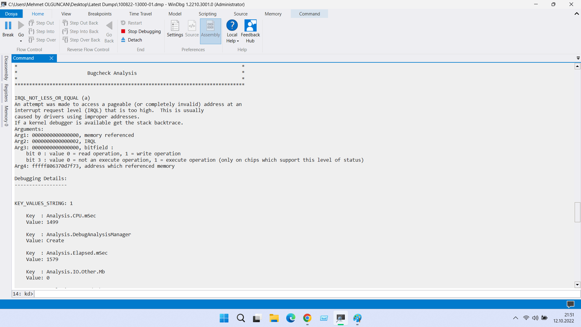581x327 pixels.
Task: Open the debugger Settings icon
Action: click(175, 26)
